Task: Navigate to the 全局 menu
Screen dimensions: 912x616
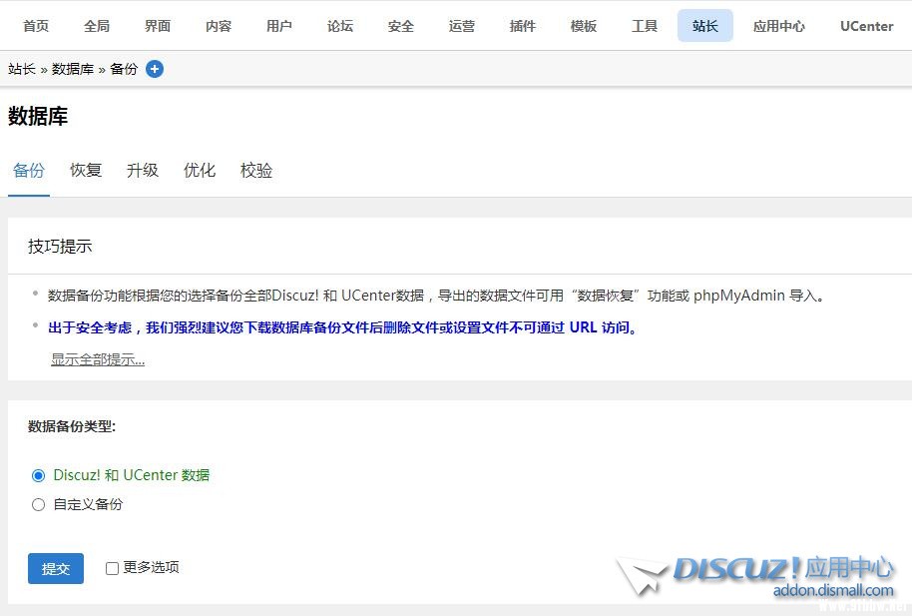Action: click(97, 26)
